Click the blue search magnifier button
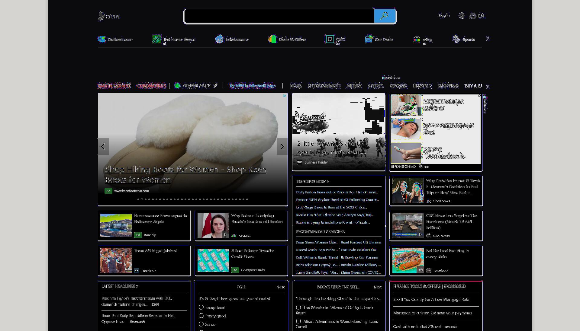The width and height of the screenshot is (580, 331). click(385, 16)
